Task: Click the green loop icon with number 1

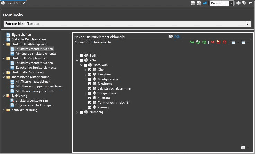Action: point(198,42)
